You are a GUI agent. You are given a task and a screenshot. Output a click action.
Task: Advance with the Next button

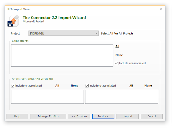tap(103, 116)
